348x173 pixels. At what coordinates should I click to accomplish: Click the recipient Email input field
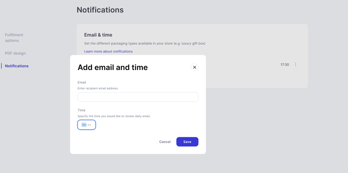tap(138, 97)
